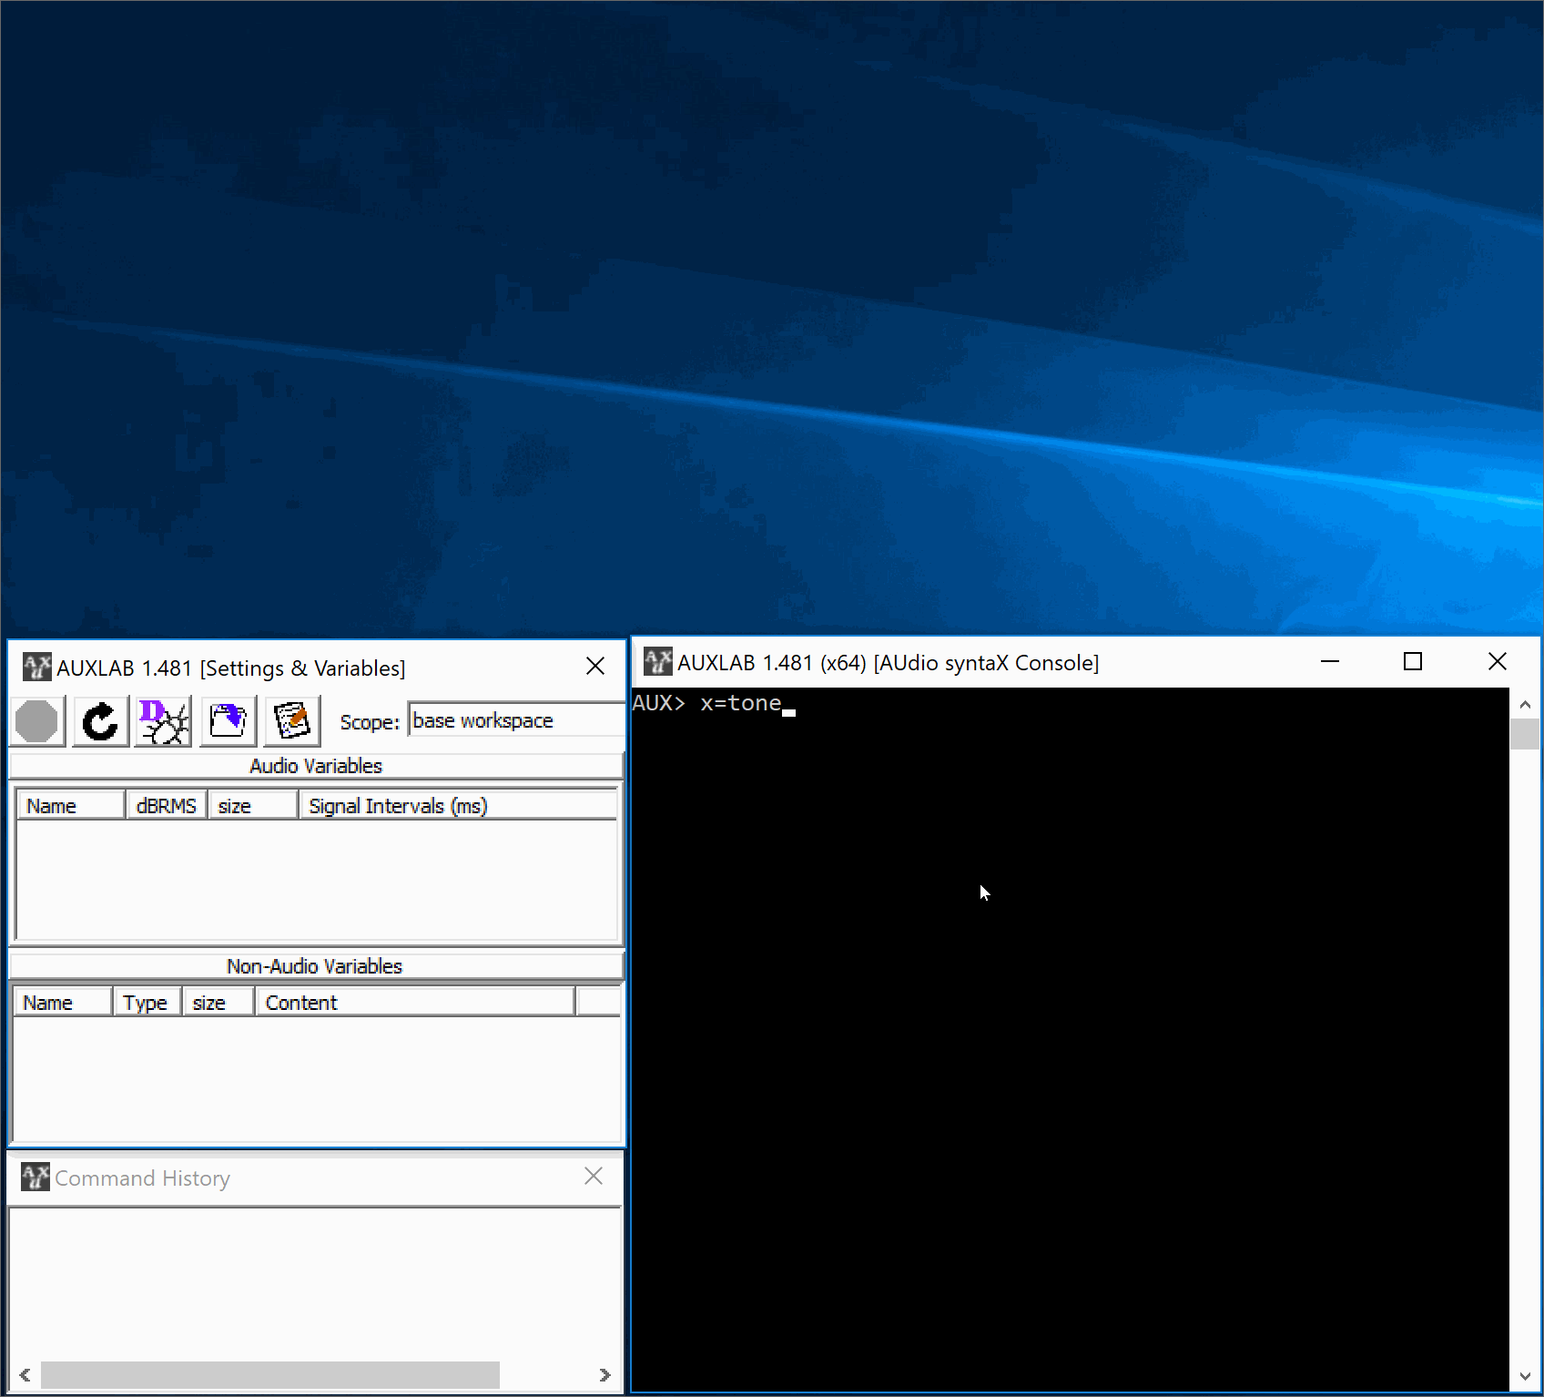Click the Scope field showing base workspace
The image size is (1544, 1397).
point(514,720)
